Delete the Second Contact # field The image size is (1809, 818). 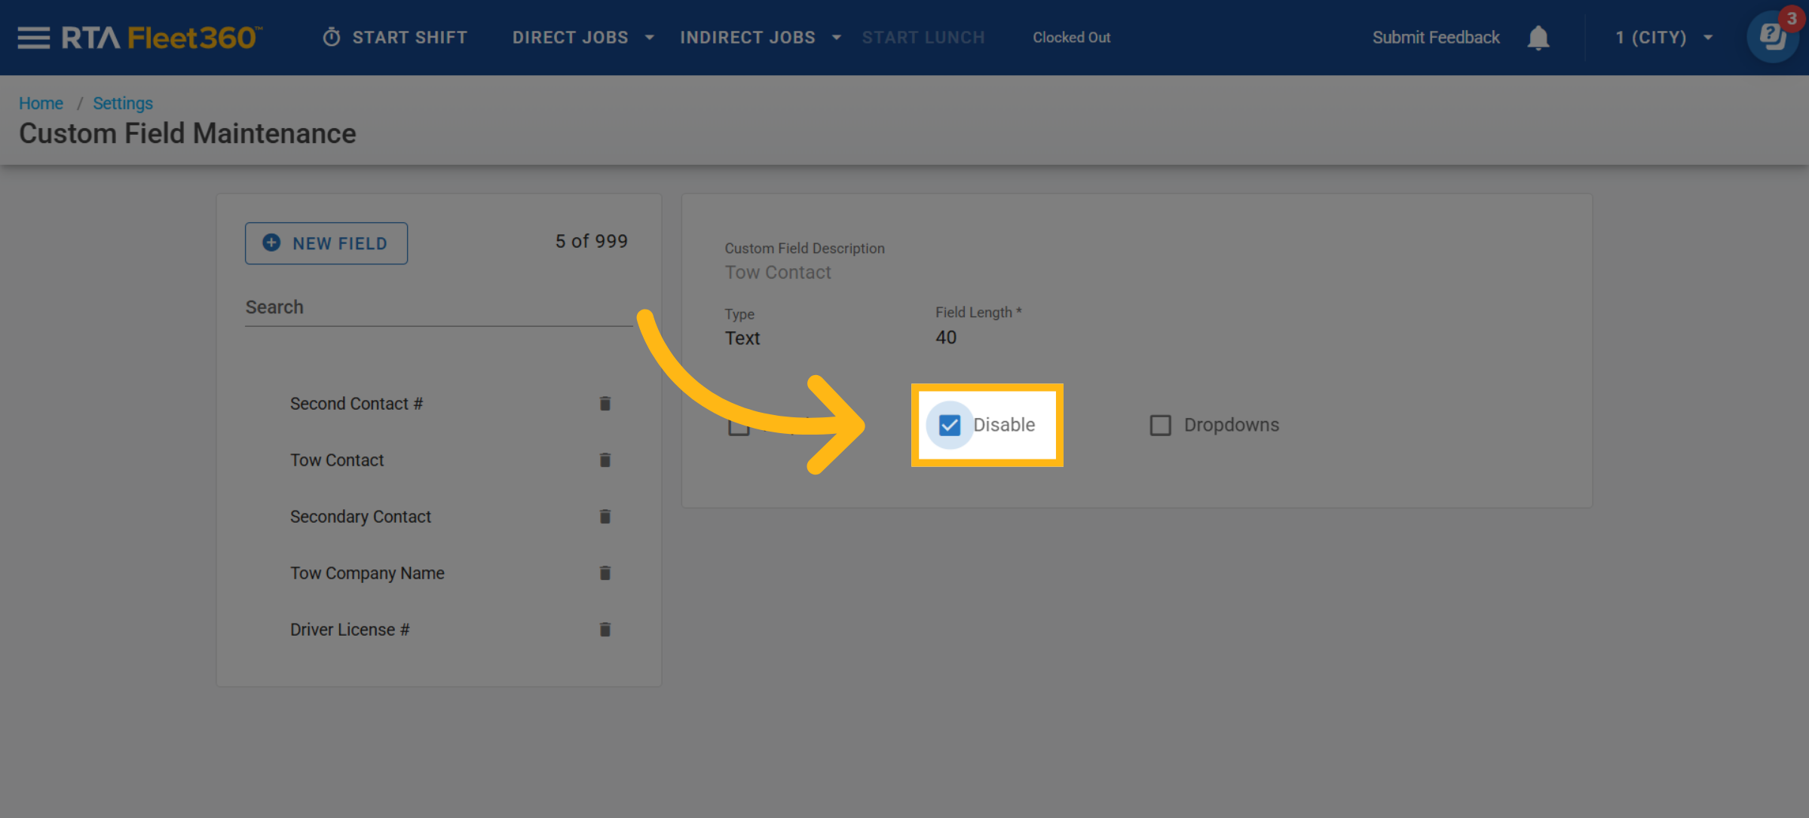(605, 404)
